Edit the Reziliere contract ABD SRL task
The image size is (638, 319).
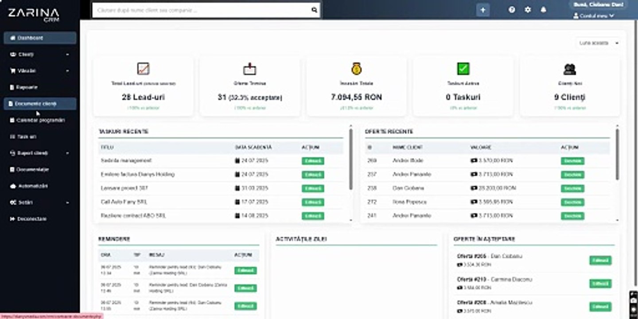click(313, 216)
